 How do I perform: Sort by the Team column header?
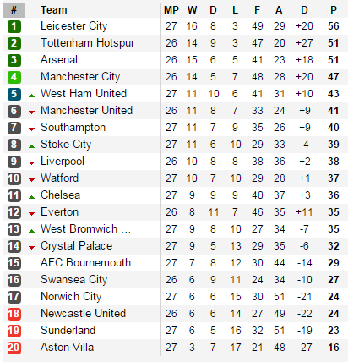54,10
